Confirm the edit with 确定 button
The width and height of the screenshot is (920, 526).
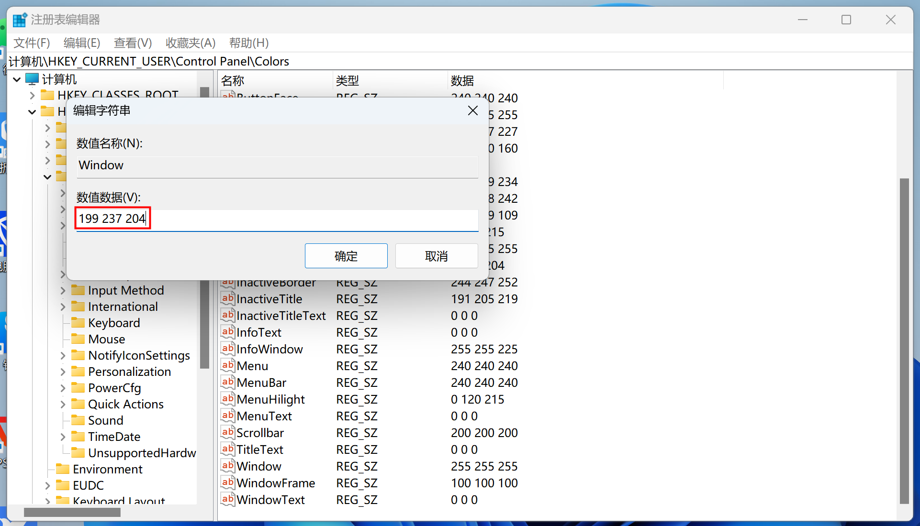346,256
